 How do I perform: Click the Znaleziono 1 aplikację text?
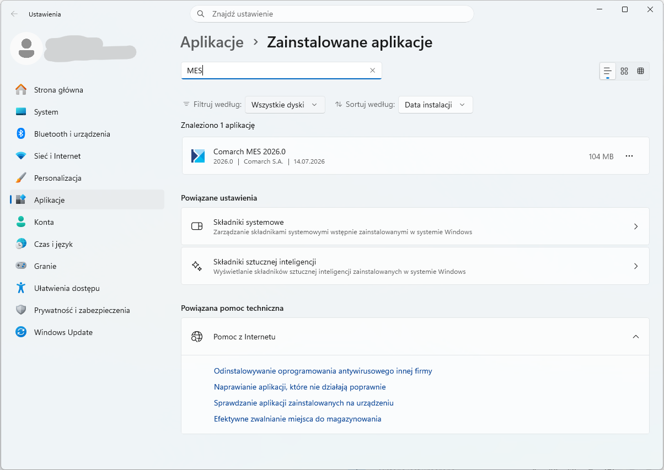tap(218, 126)
